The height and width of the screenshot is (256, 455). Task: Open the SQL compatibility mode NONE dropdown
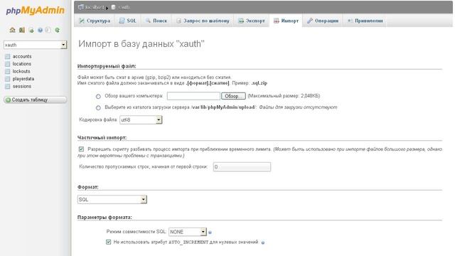click(x=188, y=232)
